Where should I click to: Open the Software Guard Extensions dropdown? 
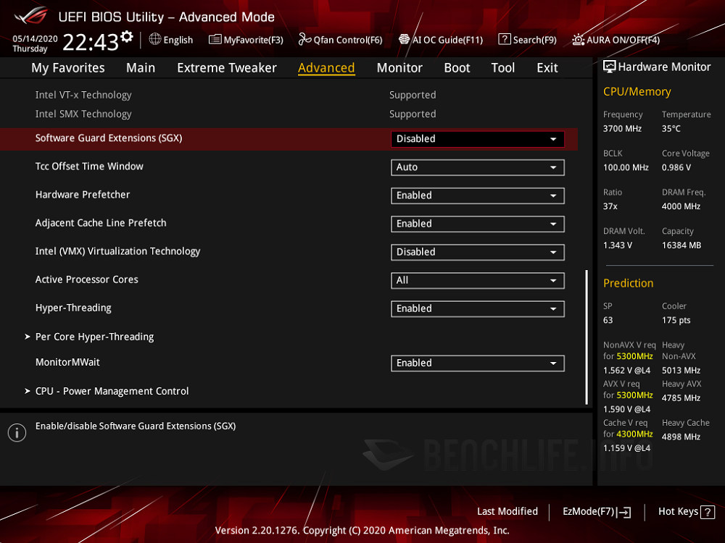pos(477,139)
